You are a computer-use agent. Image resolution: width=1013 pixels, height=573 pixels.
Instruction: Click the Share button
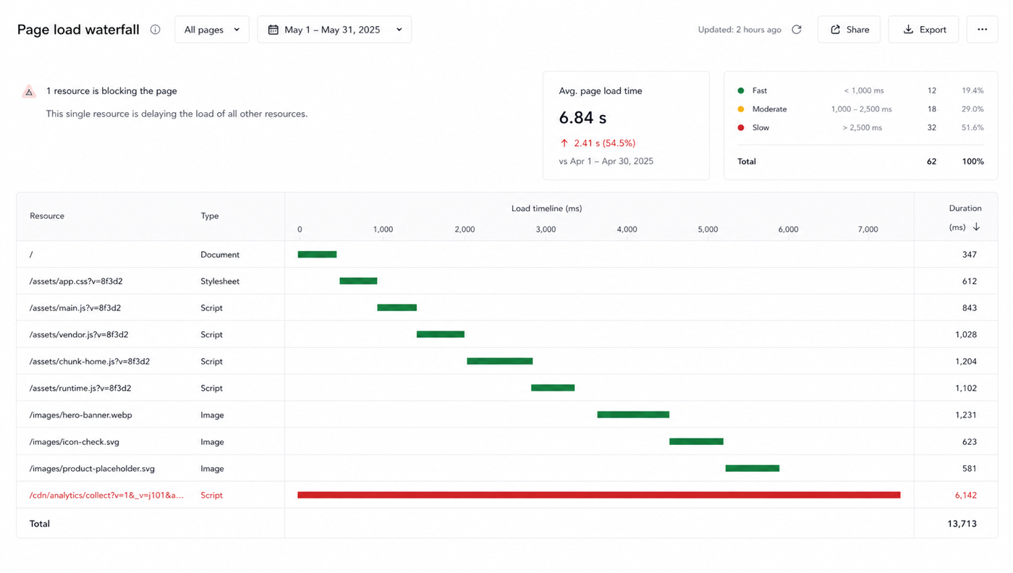(x=849, y=30)
